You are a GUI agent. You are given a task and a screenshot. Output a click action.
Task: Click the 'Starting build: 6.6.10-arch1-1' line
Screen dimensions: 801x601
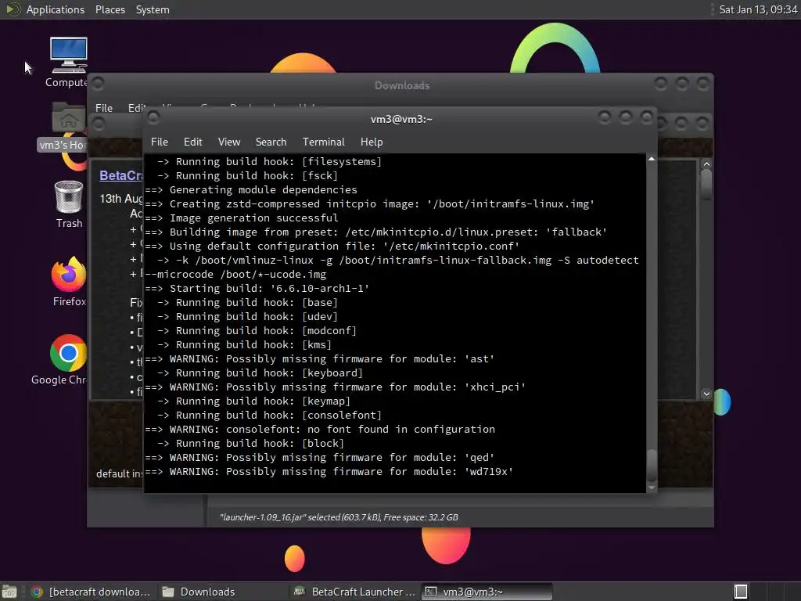(257, 289)
